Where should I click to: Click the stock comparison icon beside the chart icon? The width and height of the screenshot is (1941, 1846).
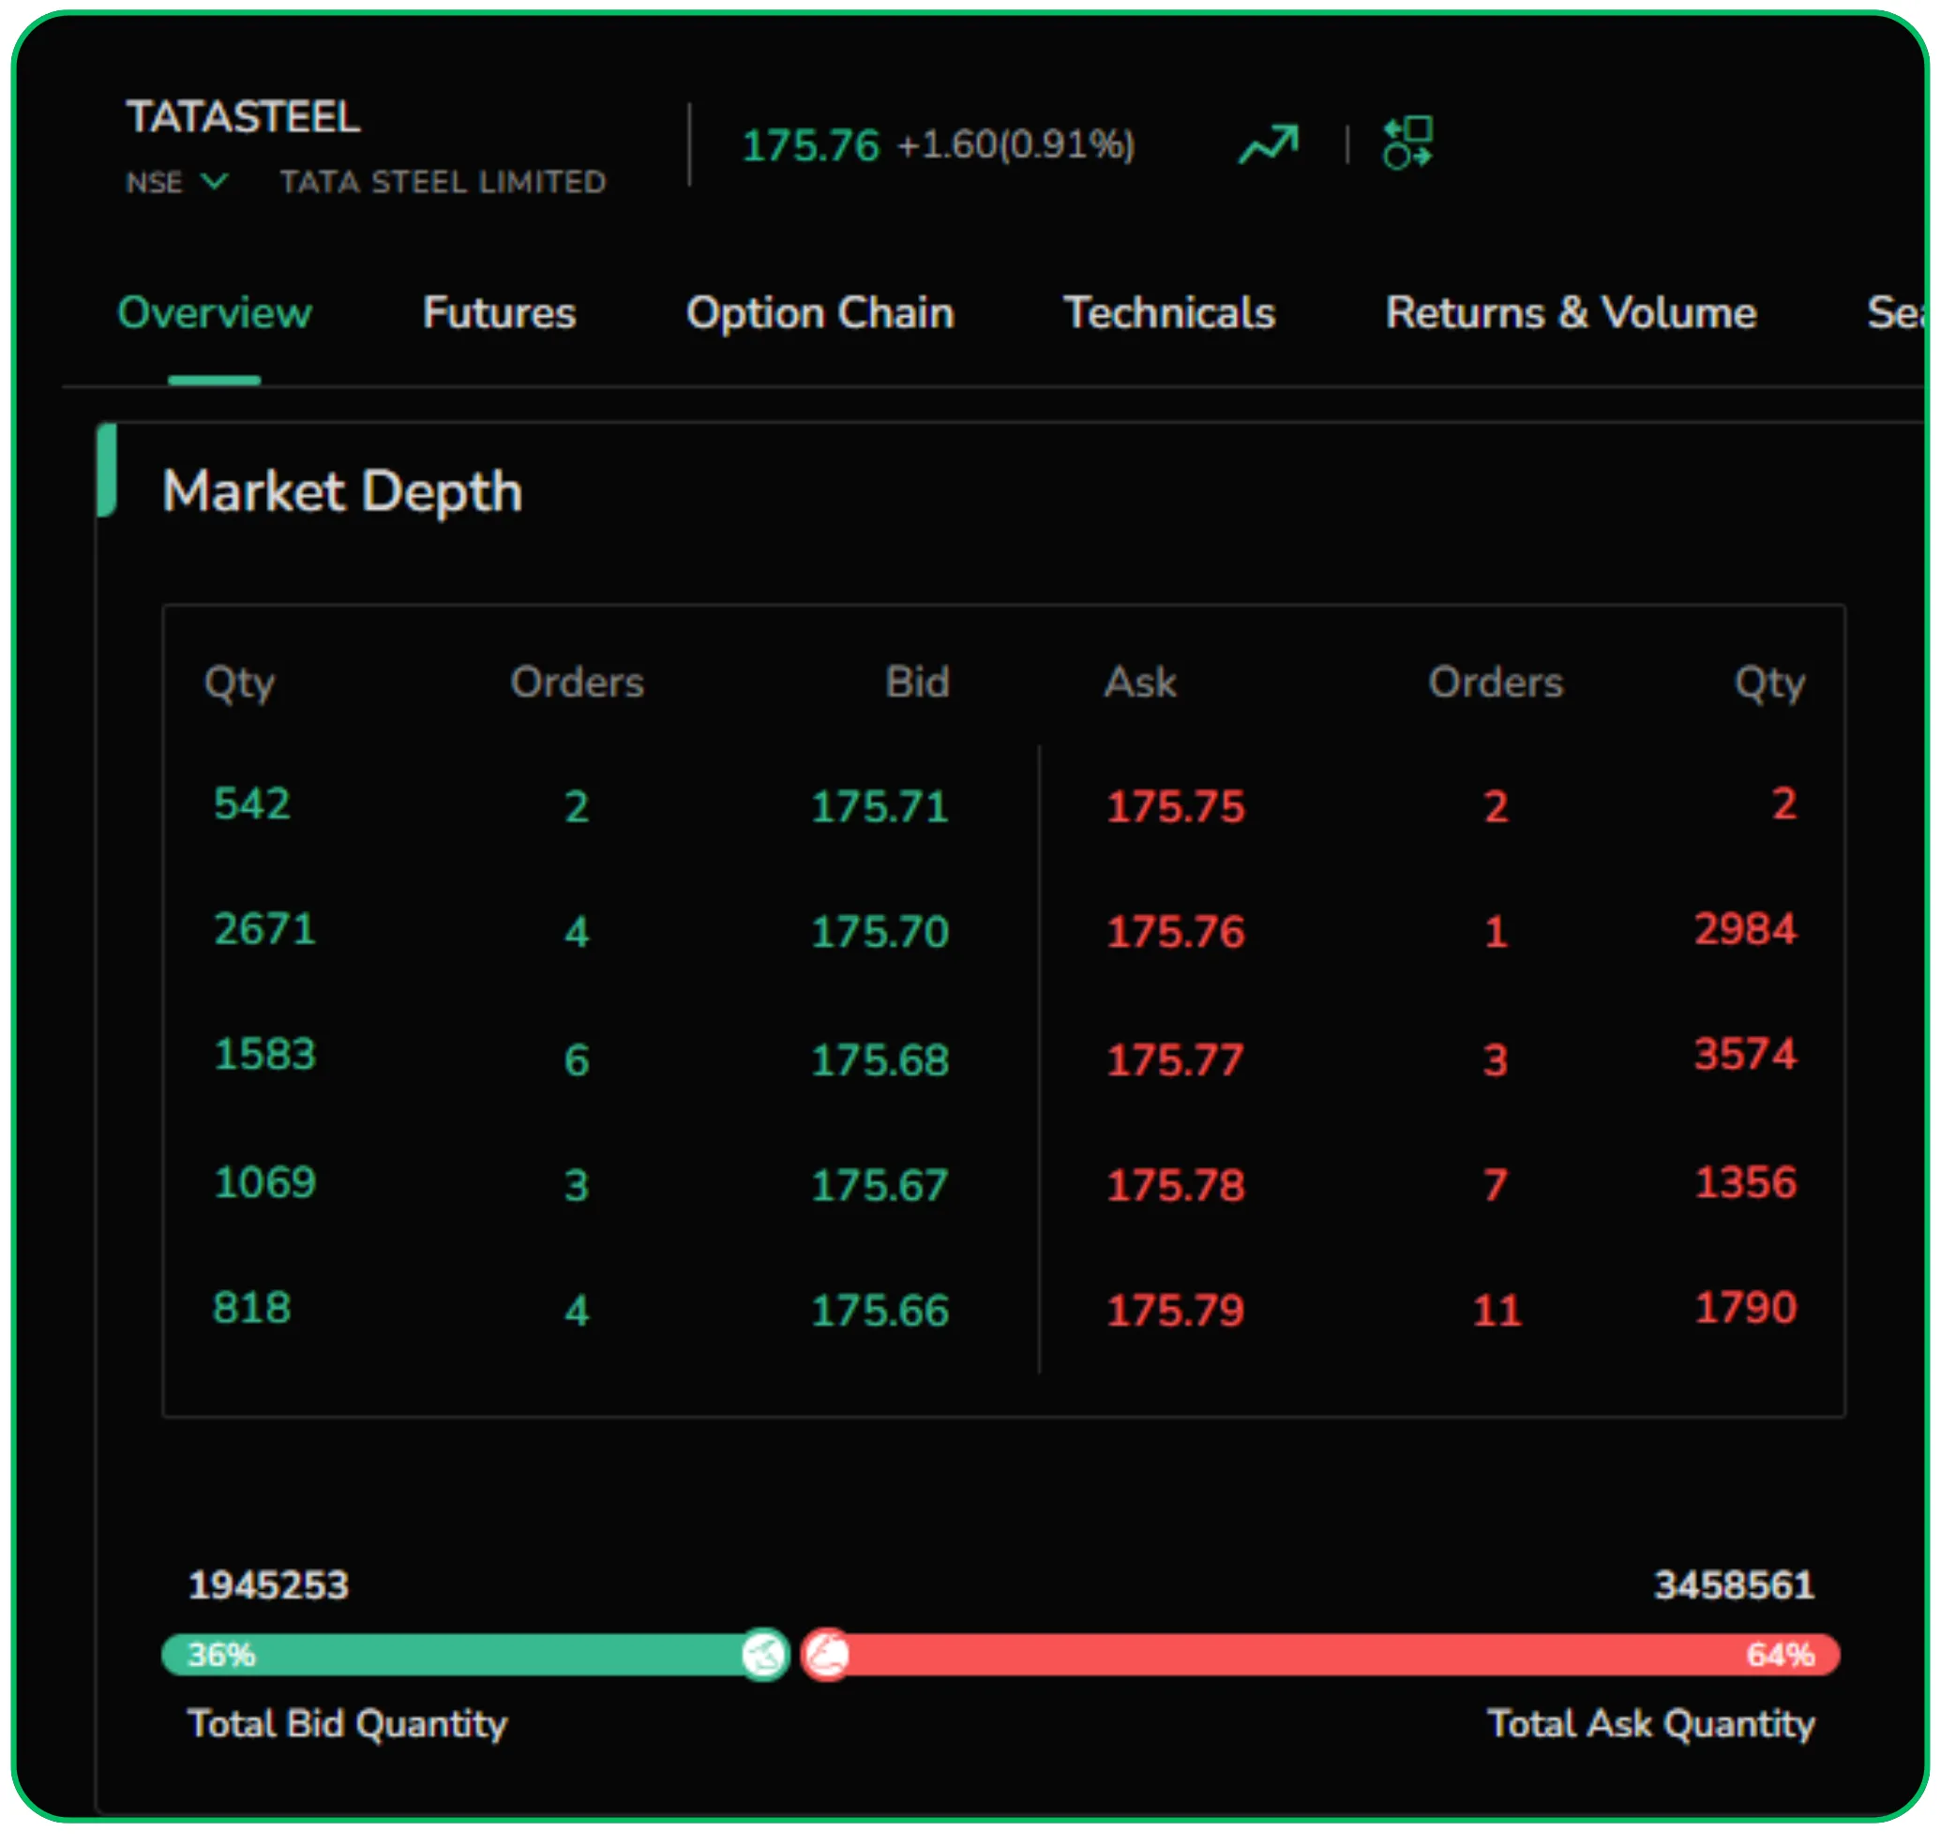[1409, 144]
